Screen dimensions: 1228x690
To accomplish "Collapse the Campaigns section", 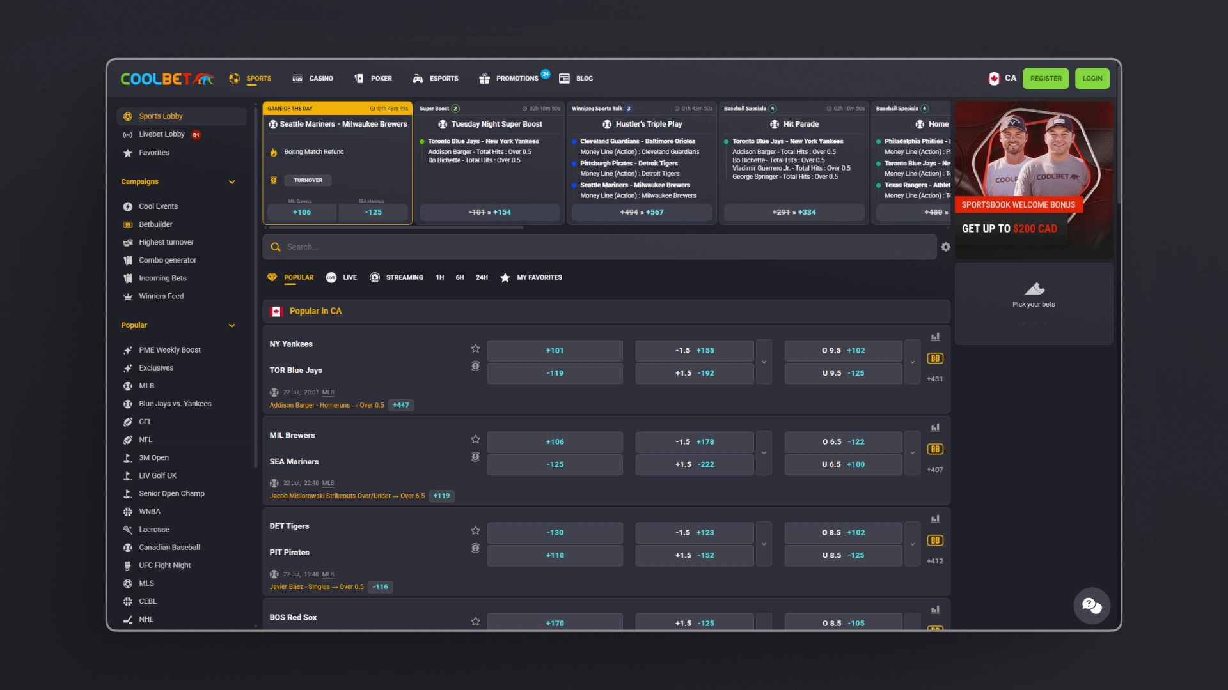I will pos(232,182).
